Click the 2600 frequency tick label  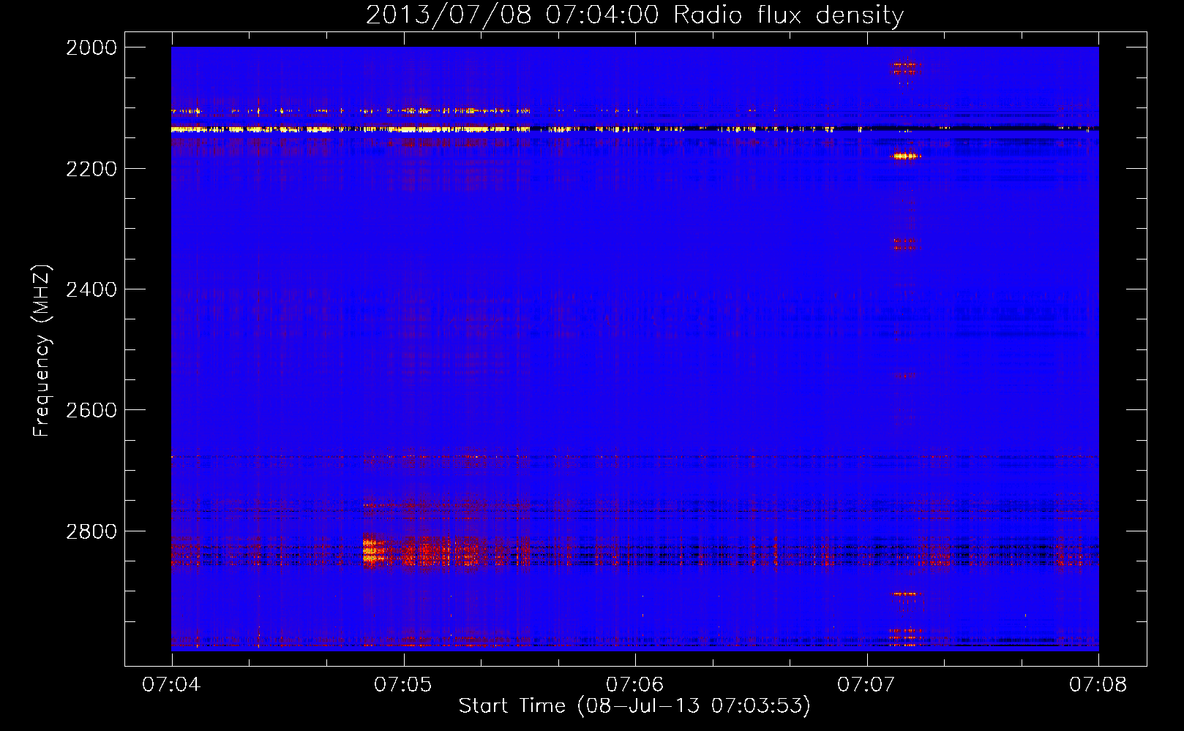point(91,410)
